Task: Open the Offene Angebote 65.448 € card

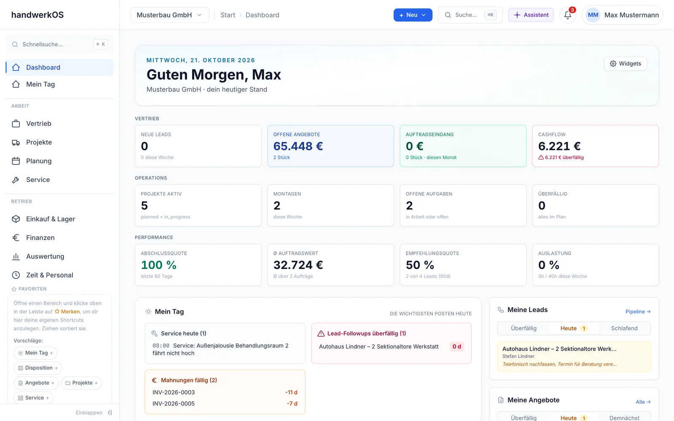Action: (331, 146)
